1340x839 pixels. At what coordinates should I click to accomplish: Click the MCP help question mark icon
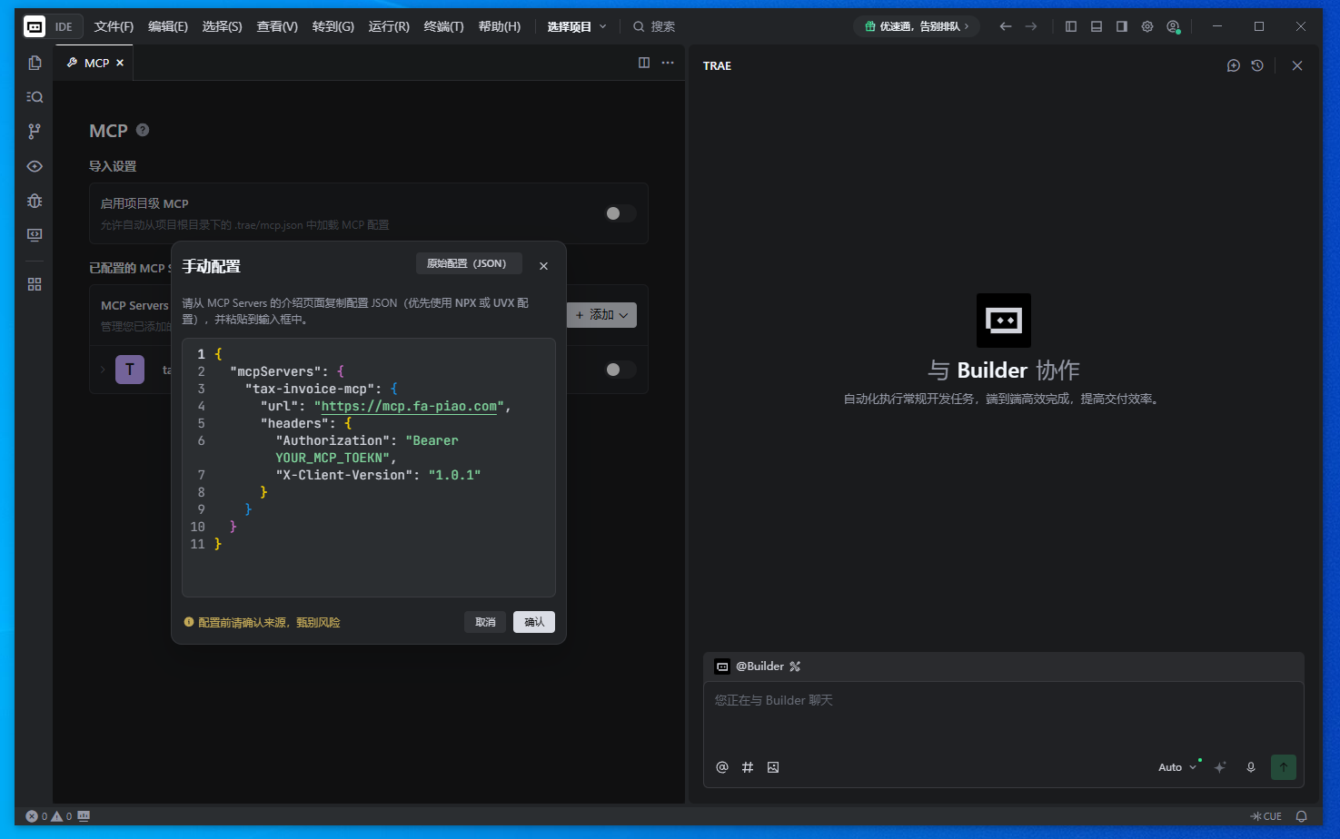coord(143,130)
